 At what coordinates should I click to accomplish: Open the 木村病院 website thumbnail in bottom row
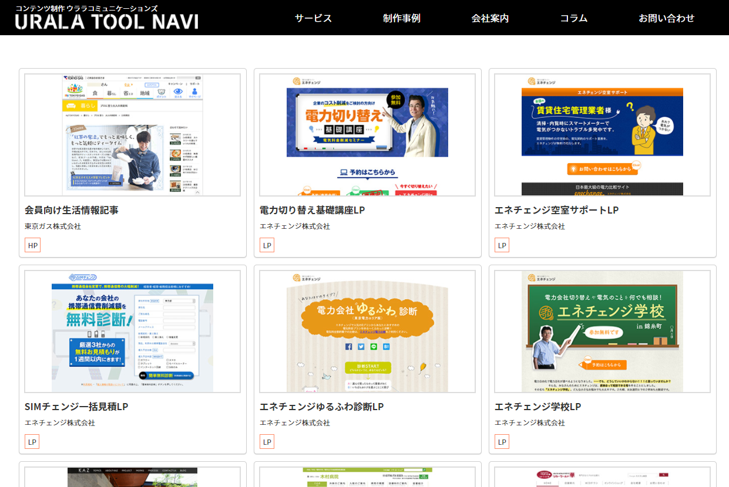(368, 477)
